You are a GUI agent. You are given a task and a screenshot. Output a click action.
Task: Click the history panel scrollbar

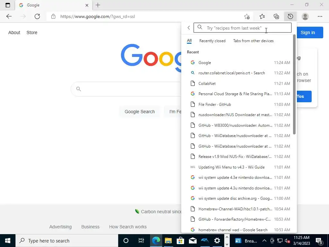[294, 84]
